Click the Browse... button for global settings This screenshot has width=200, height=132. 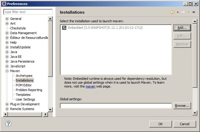click(182, 106)
